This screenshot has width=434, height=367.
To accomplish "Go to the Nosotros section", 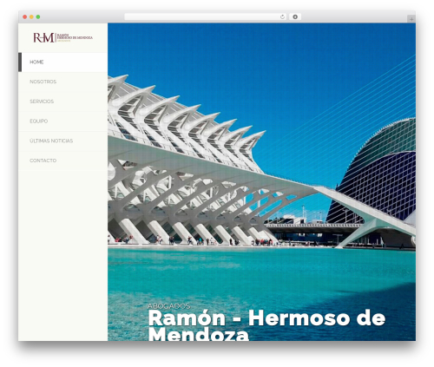I will (x=62, y=82).
